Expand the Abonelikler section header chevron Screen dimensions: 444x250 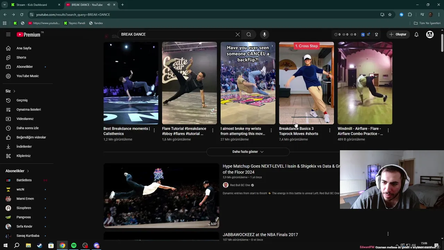coord(28,171)
